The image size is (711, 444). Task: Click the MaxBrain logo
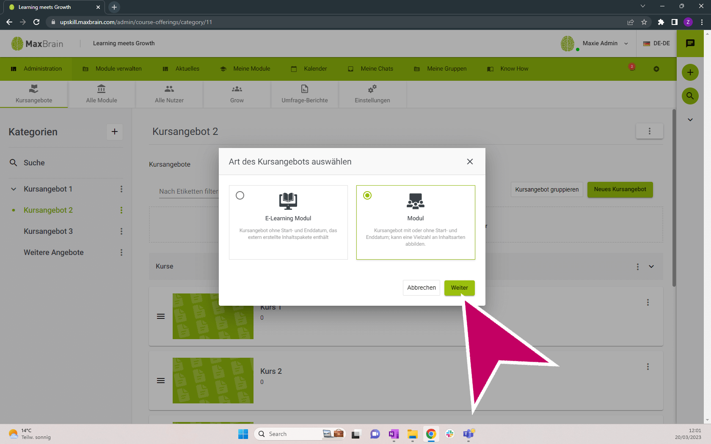pos(37,44)
